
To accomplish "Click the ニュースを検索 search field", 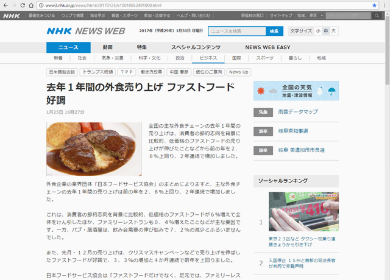I will click(236, 31).
